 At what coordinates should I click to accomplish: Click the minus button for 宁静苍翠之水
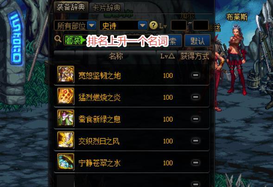click(196, 163)
